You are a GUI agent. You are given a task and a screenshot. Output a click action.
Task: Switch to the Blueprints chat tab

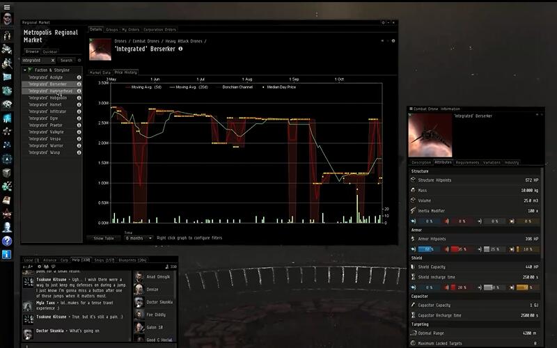coord(132,260)
